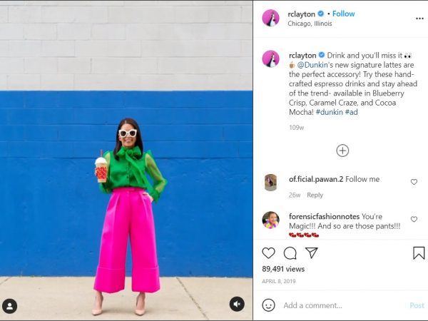Unmute the video sound
428x321 pixels.
(237, 304)
